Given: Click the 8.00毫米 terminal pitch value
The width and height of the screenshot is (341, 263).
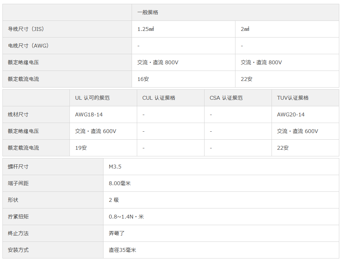Looking at the screenshot, I should 119,183.
